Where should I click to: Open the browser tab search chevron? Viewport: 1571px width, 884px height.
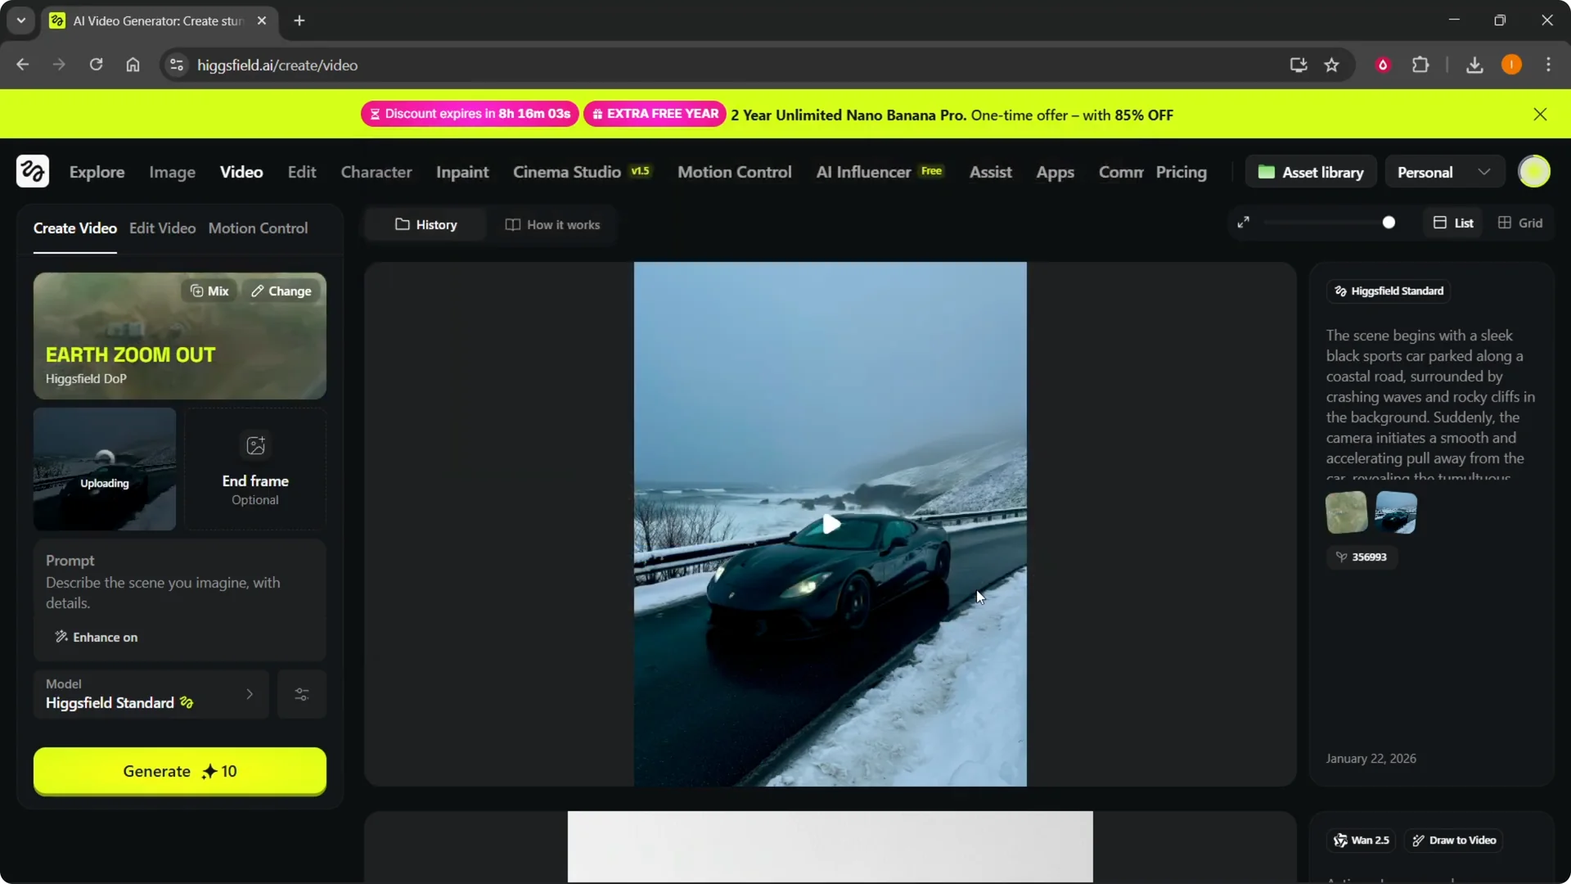click(20, 20)
